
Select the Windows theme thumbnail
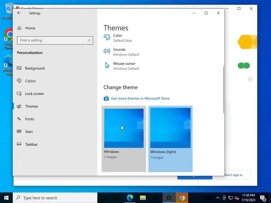124,128
